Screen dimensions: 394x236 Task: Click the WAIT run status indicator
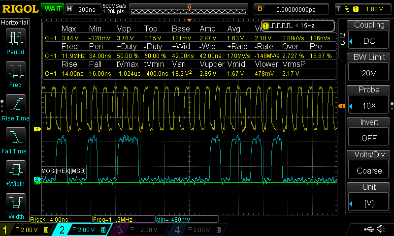53,9
